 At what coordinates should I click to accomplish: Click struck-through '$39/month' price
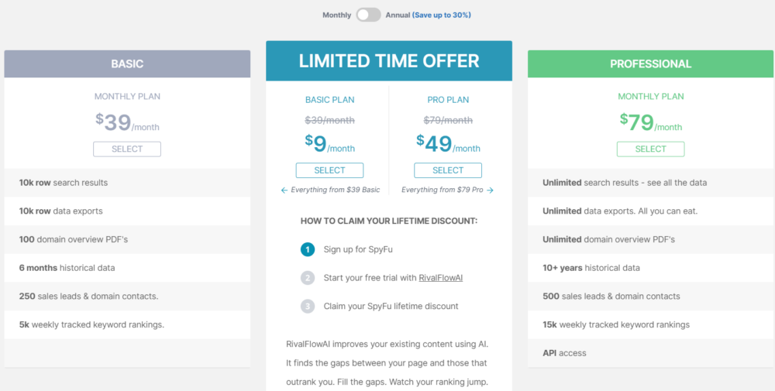(x=329, y=120)
